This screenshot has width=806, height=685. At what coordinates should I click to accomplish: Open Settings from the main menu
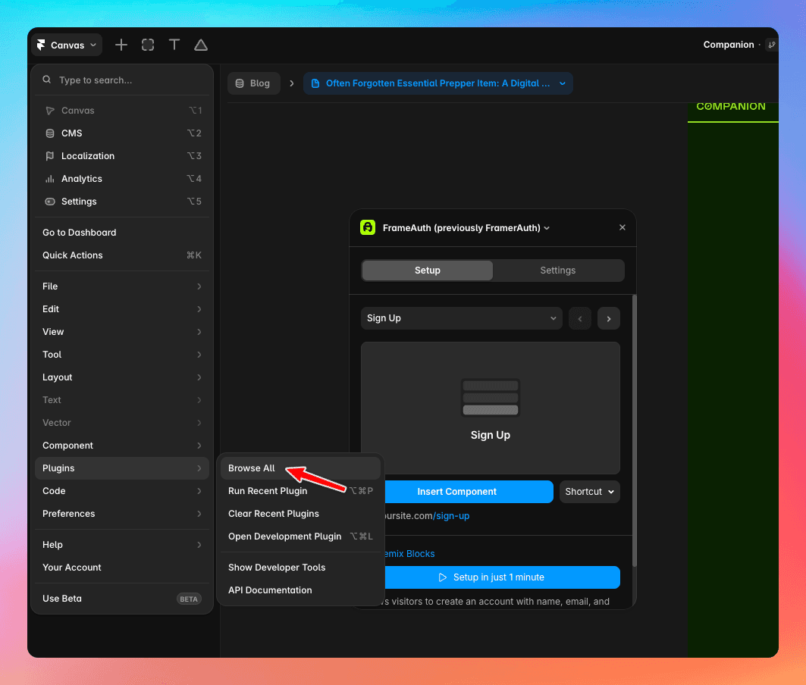pyautogui.click(x=122, y=202)
